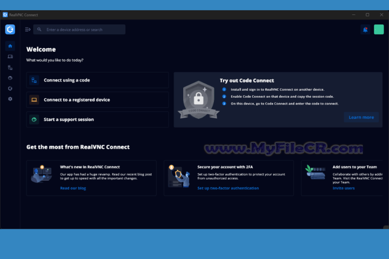
Task: Click the What's new illustration thumbnail
Action: click(42, 174)
